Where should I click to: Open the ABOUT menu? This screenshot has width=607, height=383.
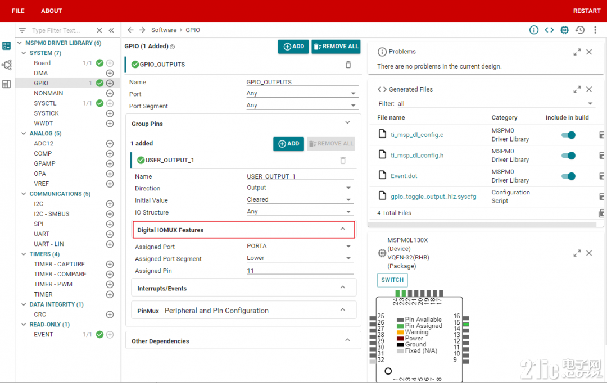coord(52,11)
